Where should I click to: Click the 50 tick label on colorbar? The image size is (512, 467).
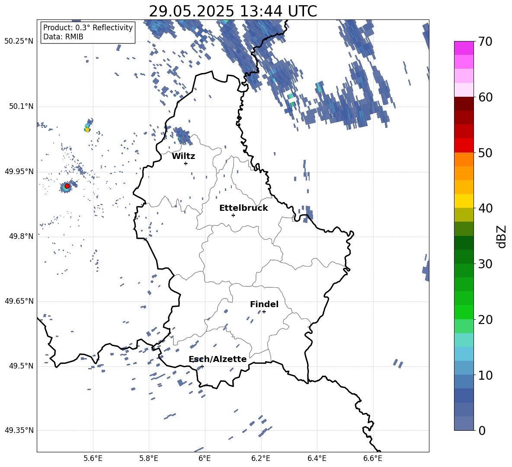pyautogui.click(x=485, y=152)
